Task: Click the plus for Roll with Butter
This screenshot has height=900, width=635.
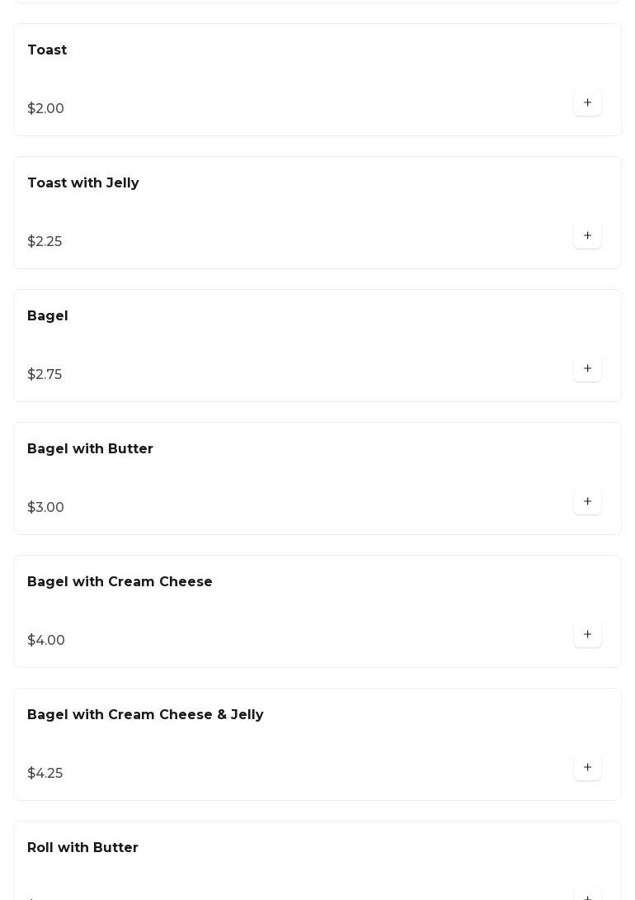Action: coord(587,895)
